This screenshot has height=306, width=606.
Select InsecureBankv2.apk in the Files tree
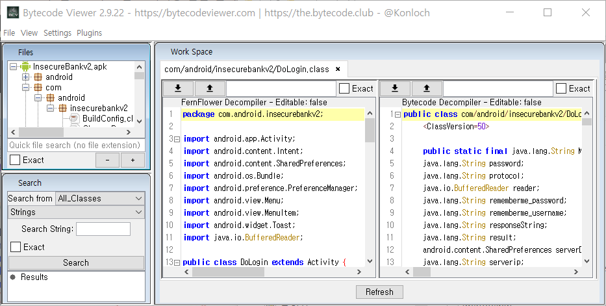(70, 66)
